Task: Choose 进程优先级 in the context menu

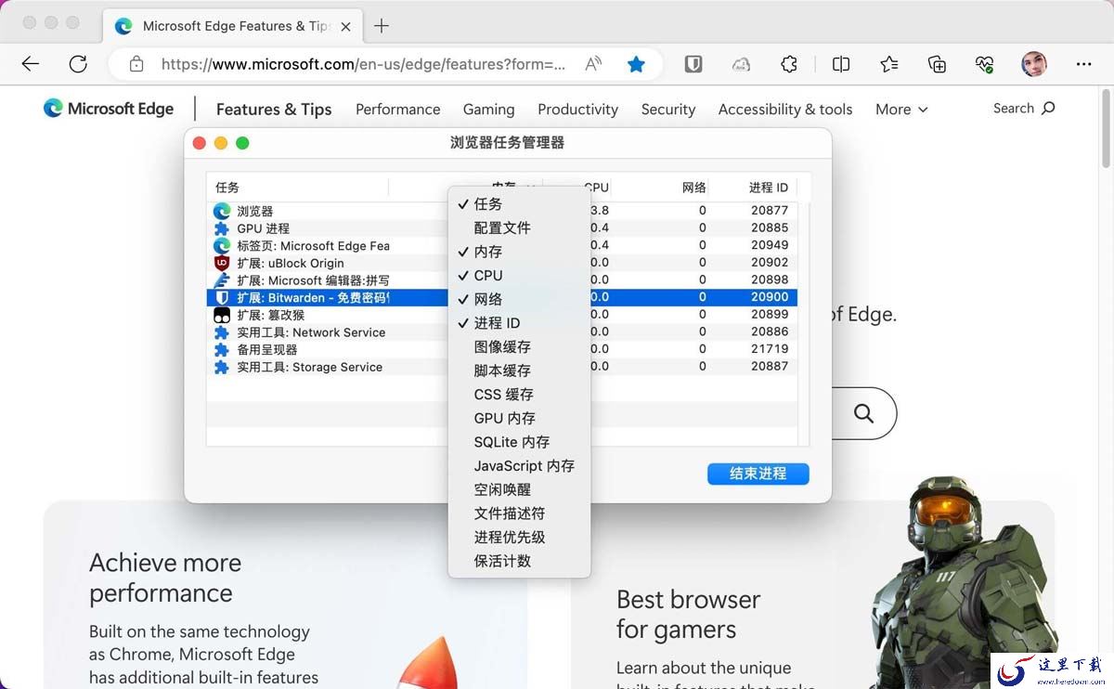Action: [x=519, y=538]
